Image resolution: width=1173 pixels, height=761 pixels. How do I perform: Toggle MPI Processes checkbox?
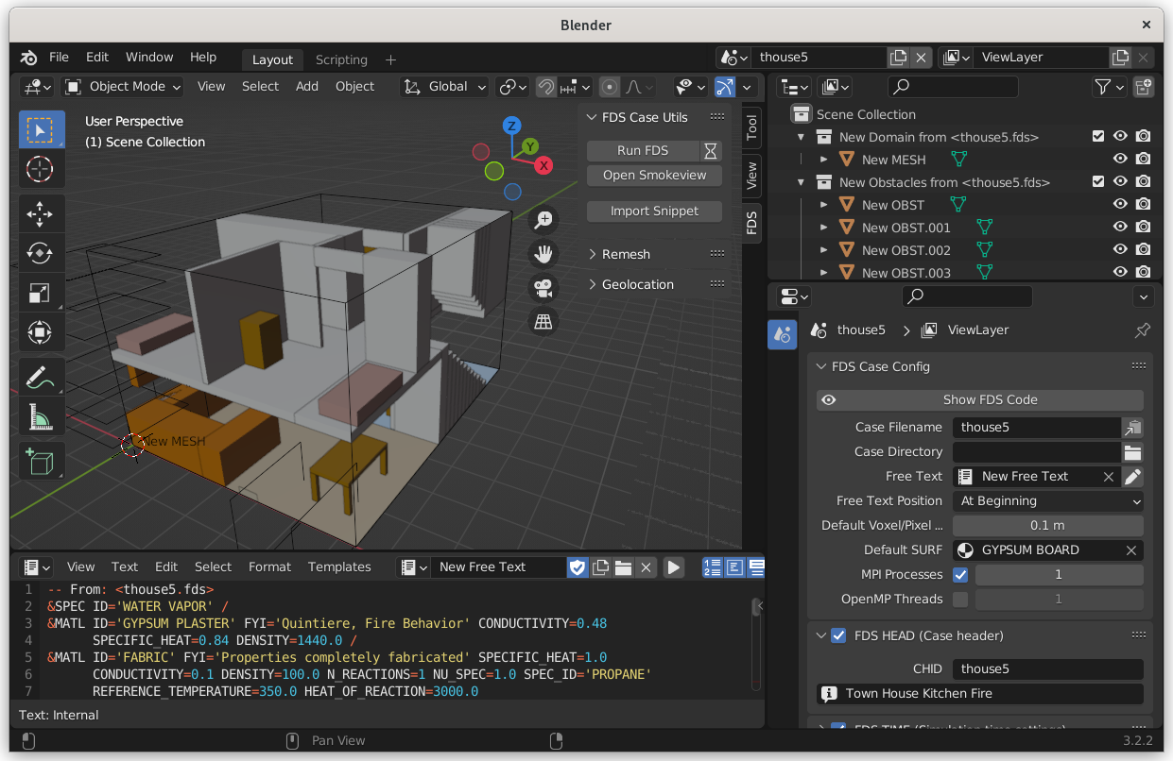960,574
